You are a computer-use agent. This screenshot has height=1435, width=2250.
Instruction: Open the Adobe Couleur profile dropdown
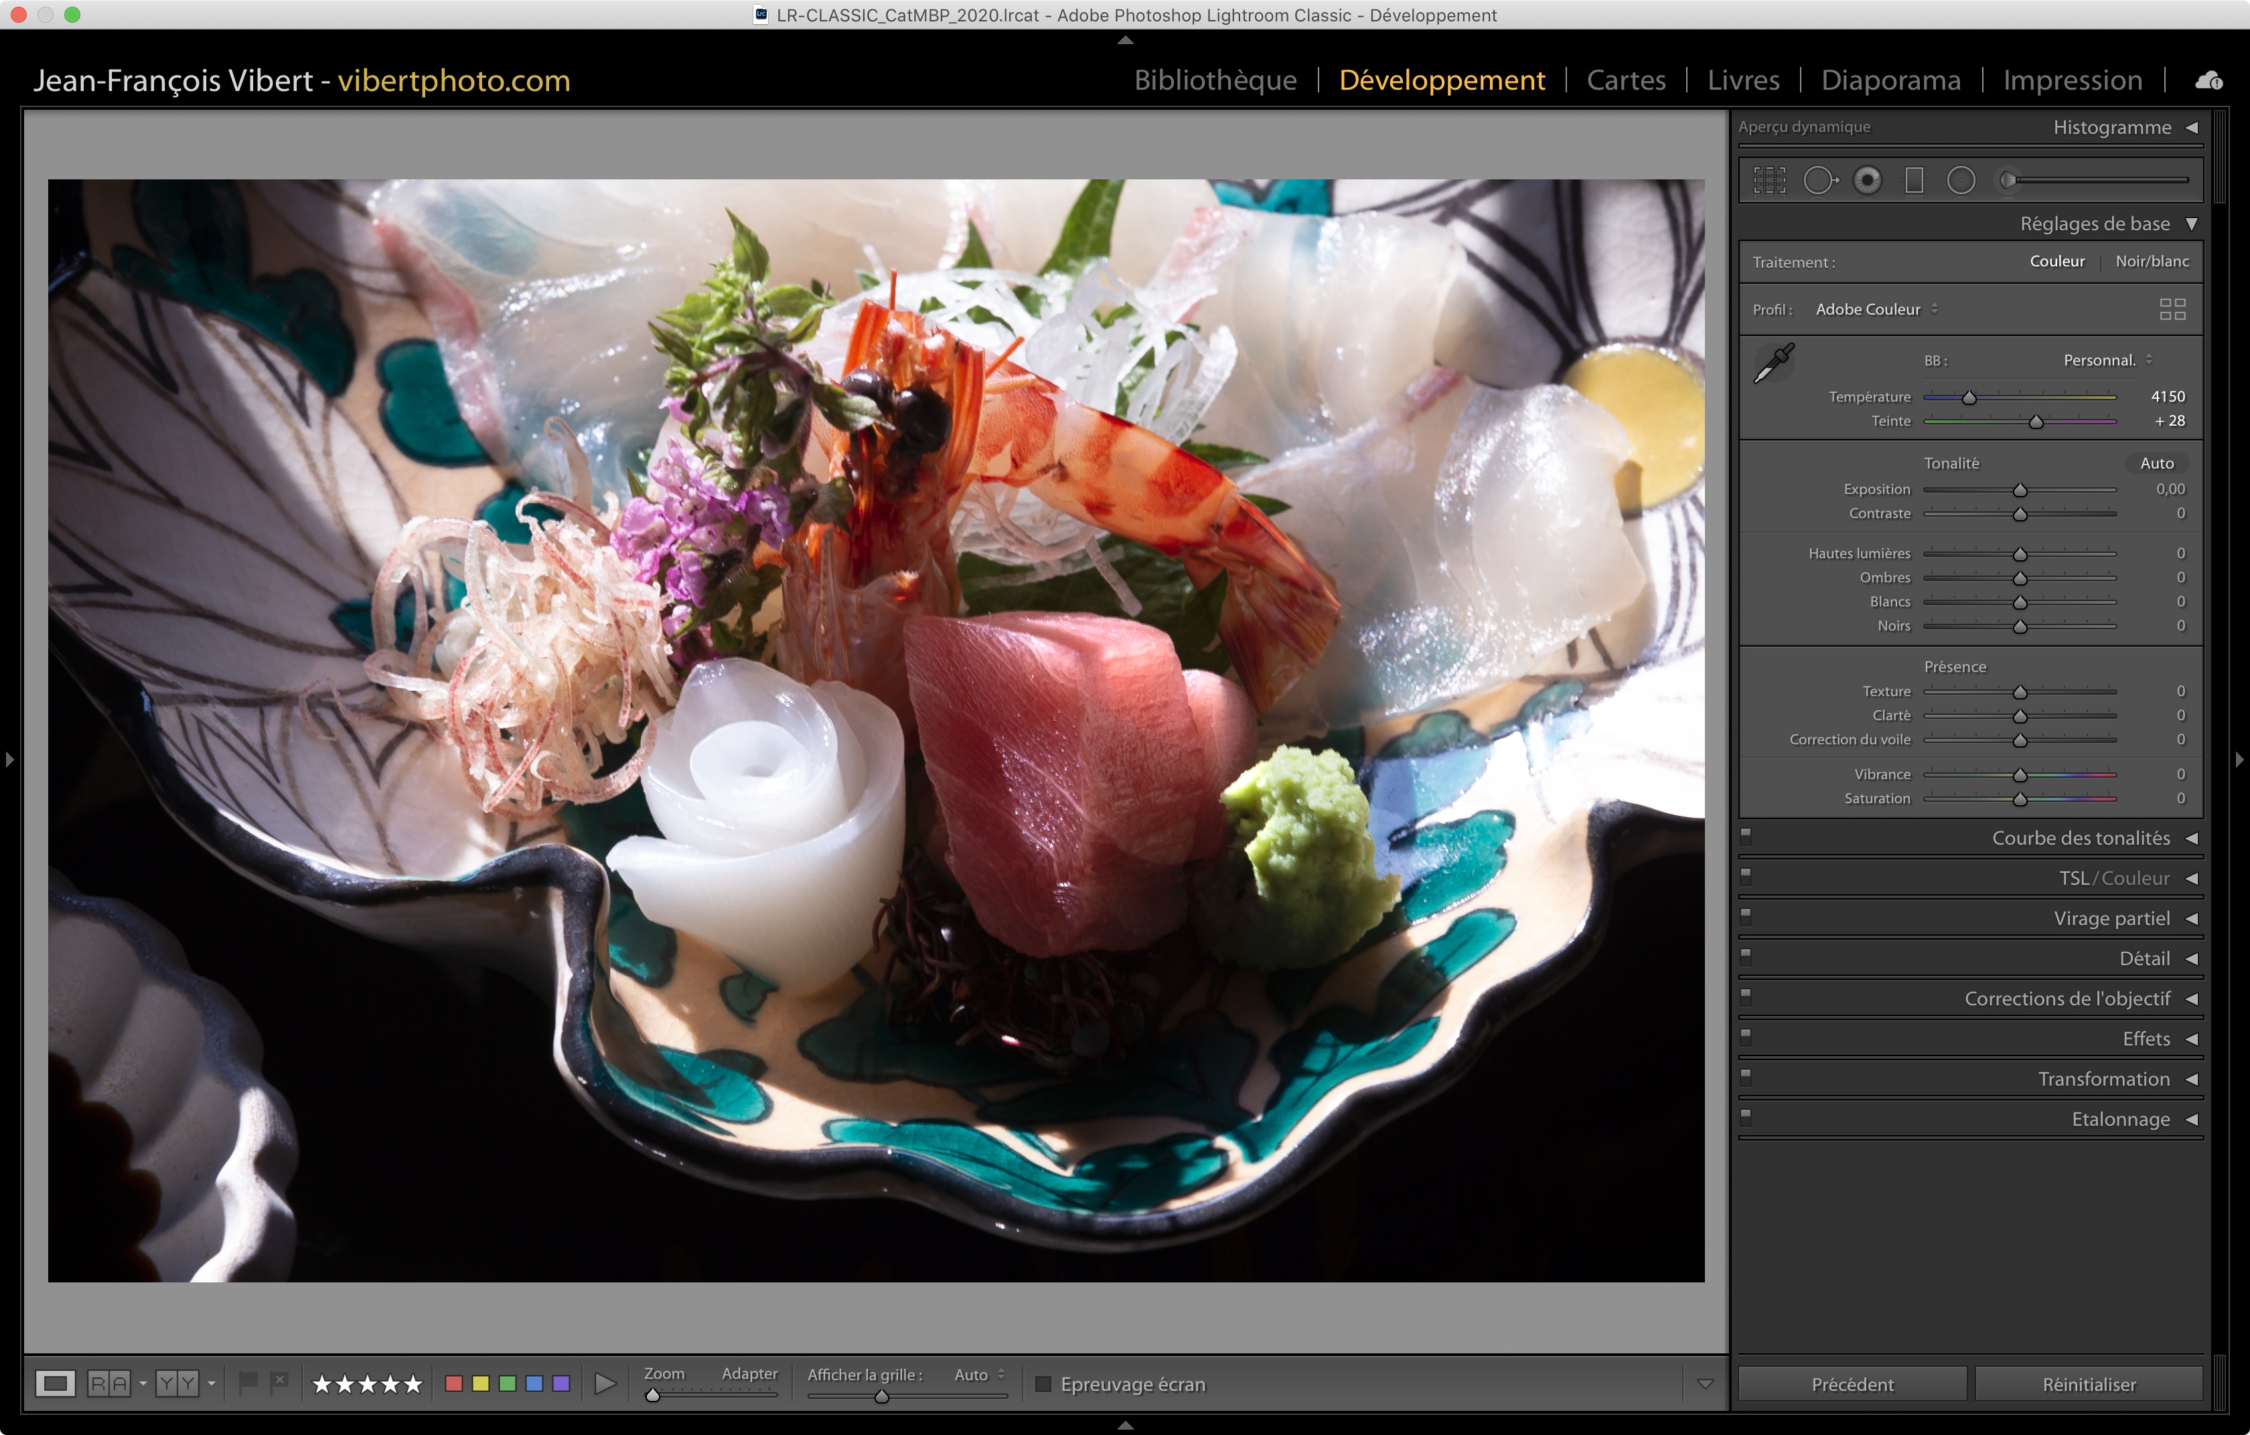click(x=1875, y=309)
